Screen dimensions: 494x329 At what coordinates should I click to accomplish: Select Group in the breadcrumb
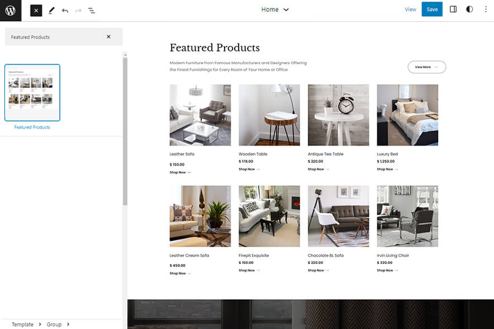click(x=54, y=325)
